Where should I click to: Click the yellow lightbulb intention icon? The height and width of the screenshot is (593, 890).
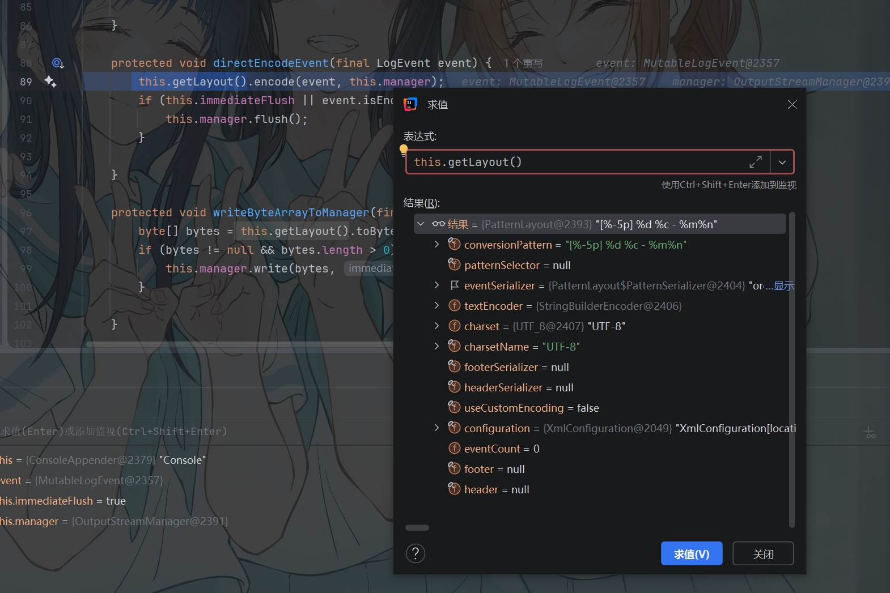(x=404, y=150)
